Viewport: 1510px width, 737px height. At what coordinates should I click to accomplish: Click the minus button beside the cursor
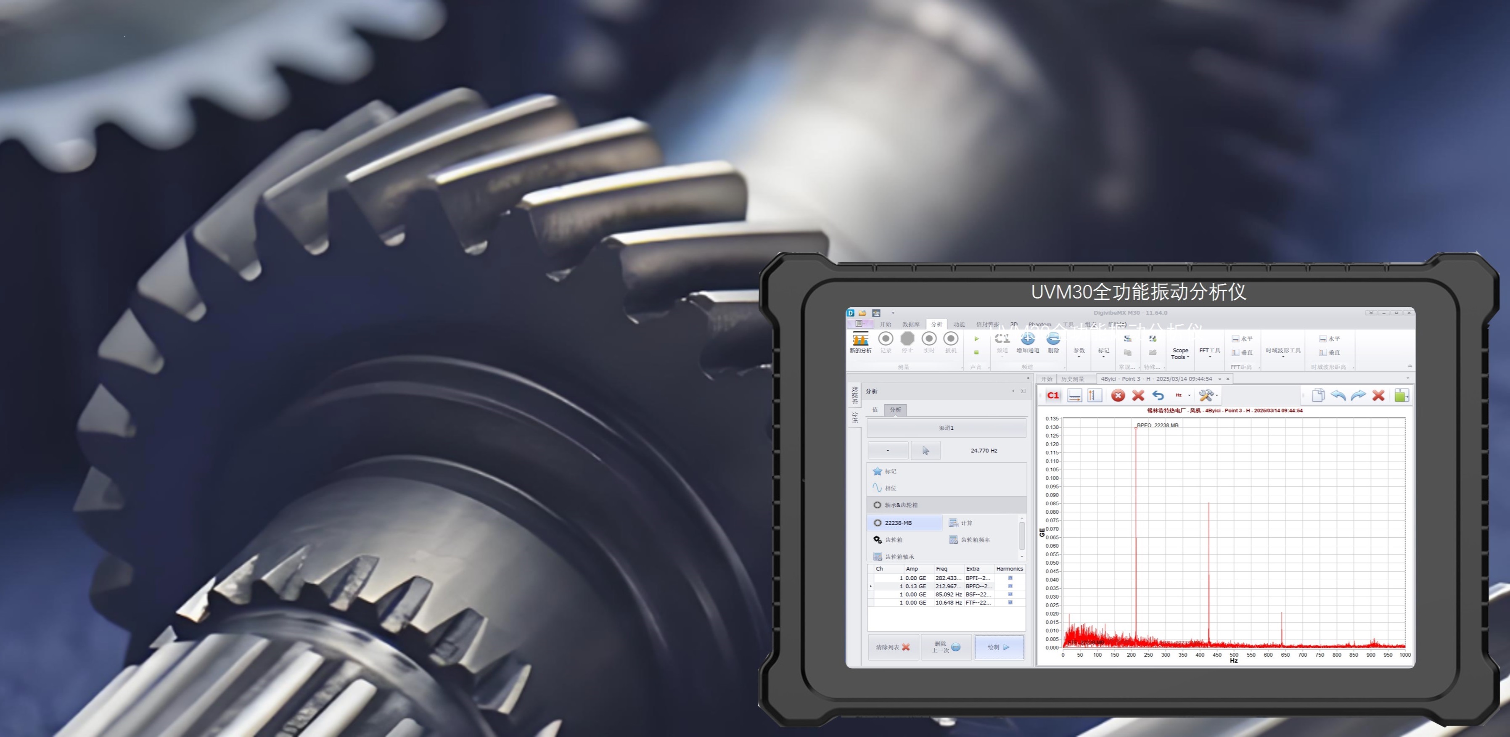tap(888, 451)
